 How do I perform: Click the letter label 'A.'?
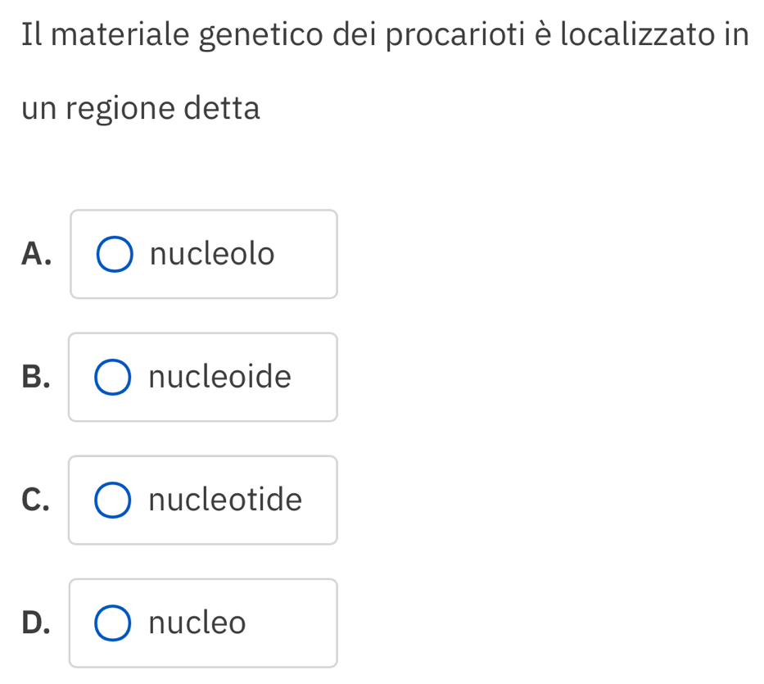[x=37, y=255]
